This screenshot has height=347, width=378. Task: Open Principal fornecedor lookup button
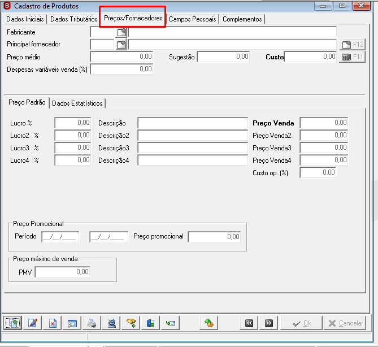121,45
